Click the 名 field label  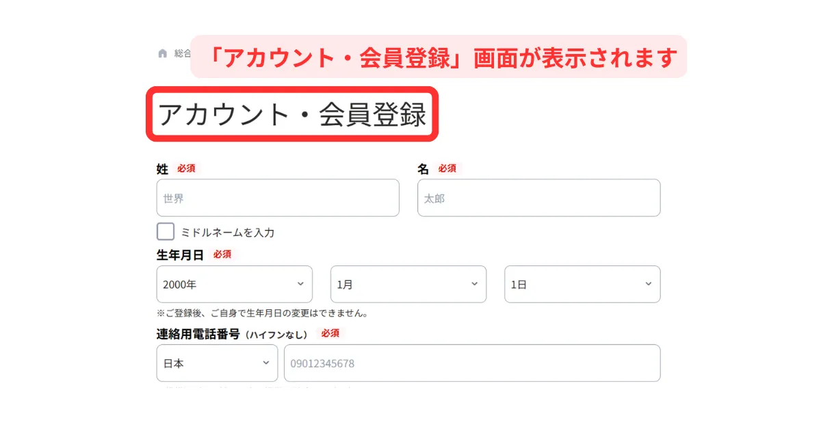point(423,169)
